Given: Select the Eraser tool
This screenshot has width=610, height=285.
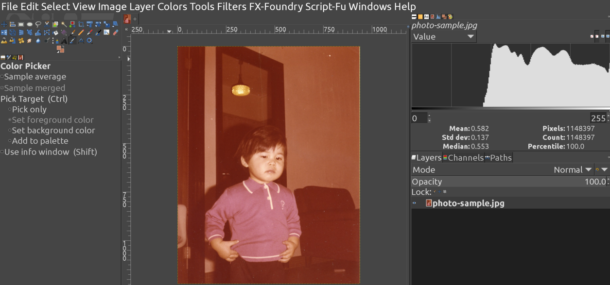Looking at the screenshot, I should [x=115, y=33].
